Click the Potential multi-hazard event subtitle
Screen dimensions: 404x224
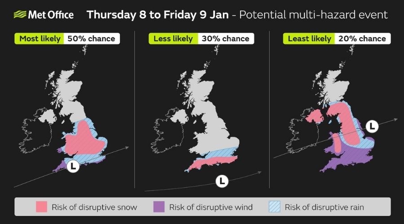tap(313, 15)
